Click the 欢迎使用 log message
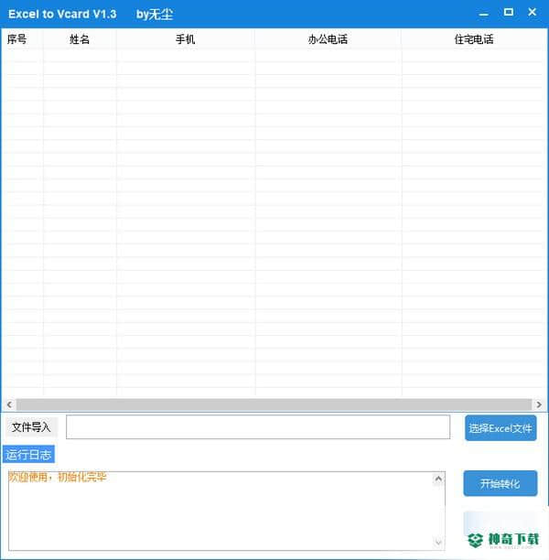Image resolution: width=549 pixels, height=560 pixels. pos(57,477)
